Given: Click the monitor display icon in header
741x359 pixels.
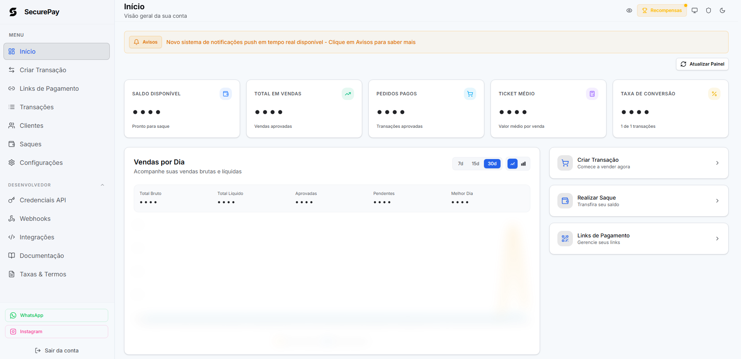Looking at the screenshot, I should (x=694, y=10).
